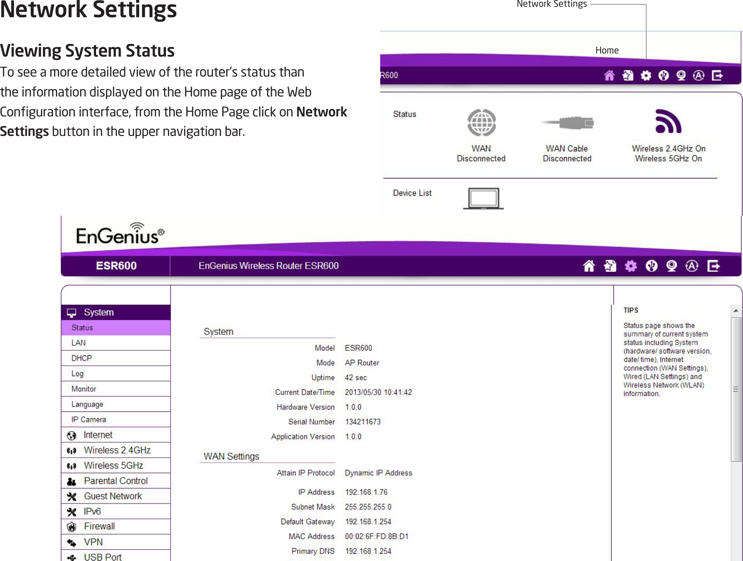
Task: Click the Primary DNS value '192.168.1.254'
Action: coord(368,551)
